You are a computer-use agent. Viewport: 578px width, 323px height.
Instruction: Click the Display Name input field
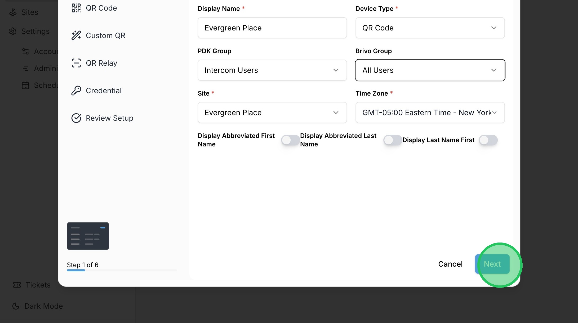coord(272,28)
